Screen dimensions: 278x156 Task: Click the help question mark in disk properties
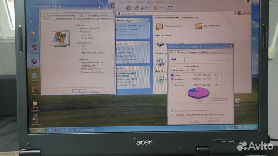pyautogui.click(x=227, y=46)
